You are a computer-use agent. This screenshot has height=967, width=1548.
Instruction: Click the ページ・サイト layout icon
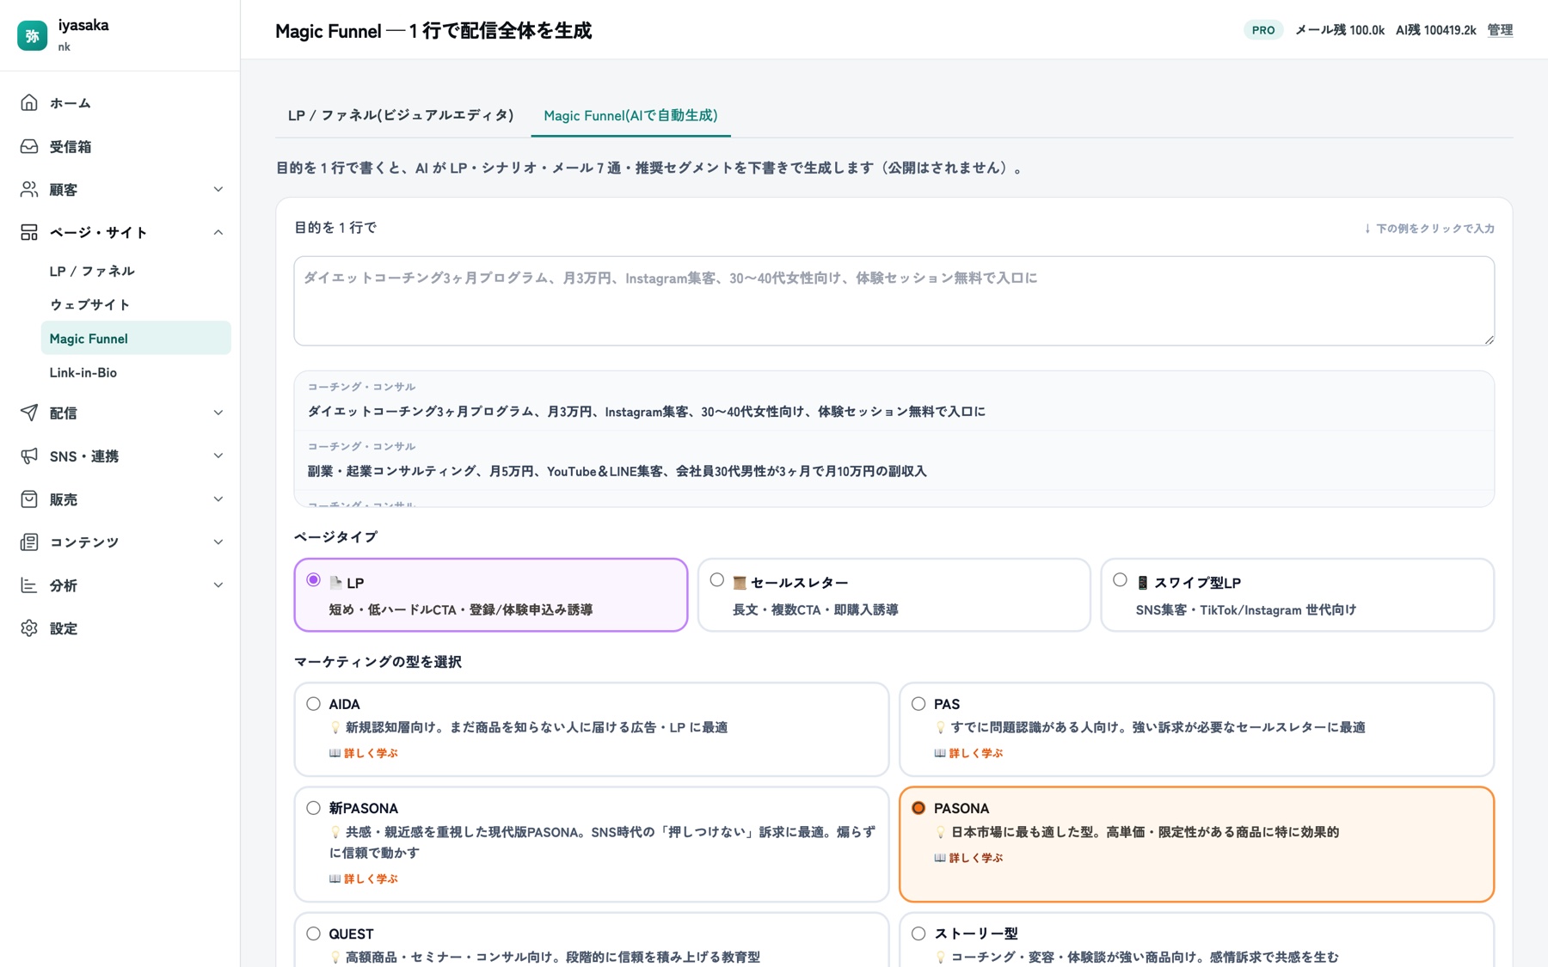[29, 232]
